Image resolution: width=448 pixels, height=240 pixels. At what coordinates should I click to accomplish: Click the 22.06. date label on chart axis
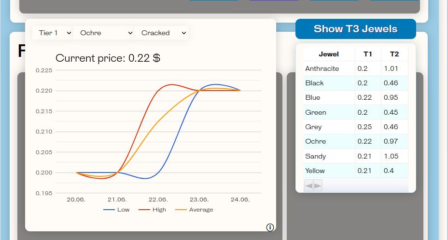(x=158, y=200)
